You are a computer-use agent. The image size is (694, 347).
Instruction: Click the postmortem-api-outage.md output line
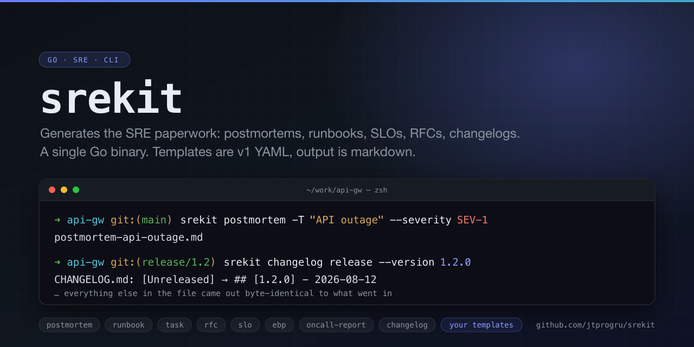point(128,237)
